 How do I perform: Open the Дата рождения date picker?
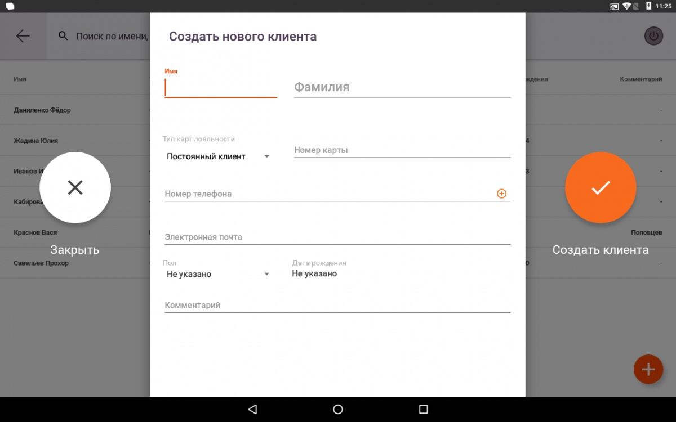click(x=314, y=273)
